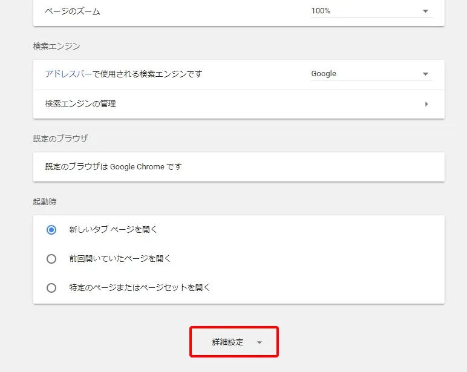Screen dimensions: 467x372
Task: Select 前回開いていたページを開く radio button
Action: (x=51, y=259)
